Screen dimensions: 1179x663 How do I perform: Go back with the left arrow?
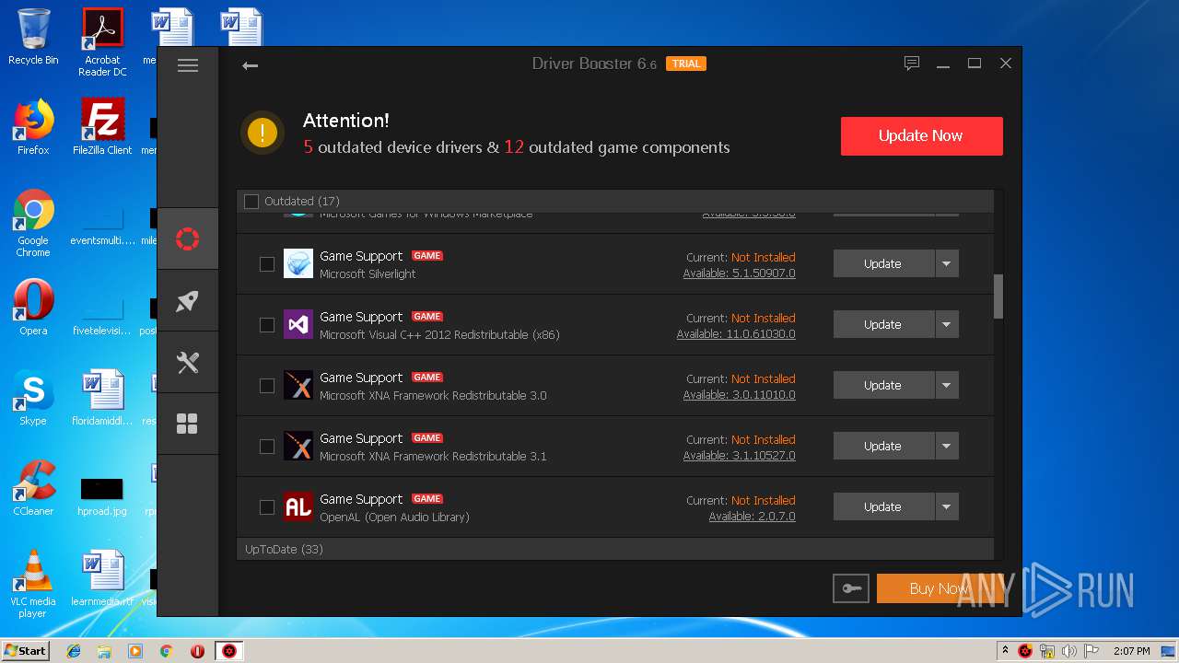pyautogui.click(x=250, y=65)
